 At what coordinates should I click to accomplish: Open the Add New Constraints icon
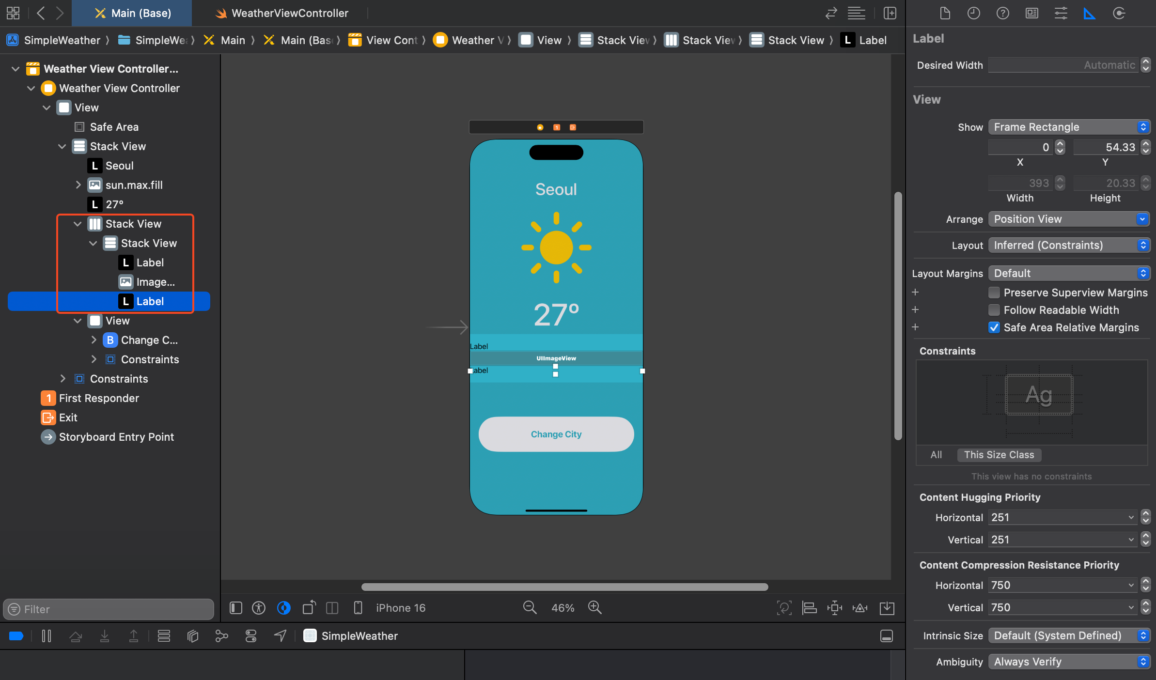coord(834,607)
